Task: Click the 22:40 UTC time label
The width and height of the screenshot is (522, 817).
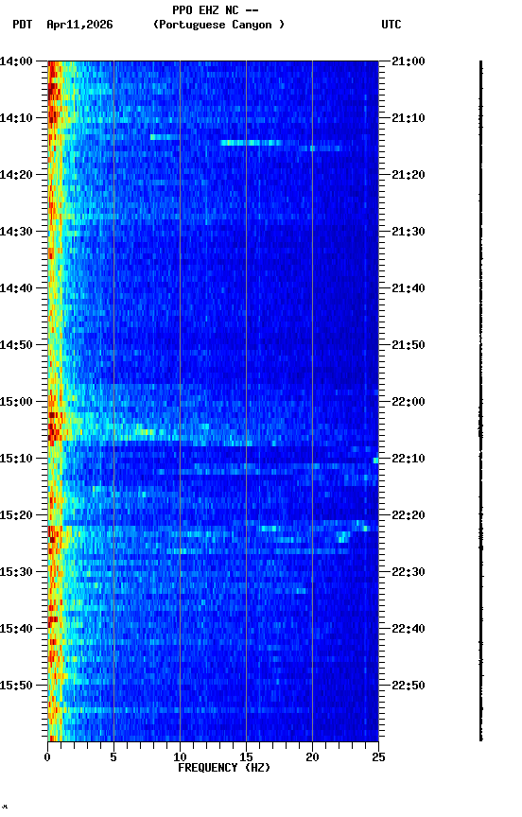Action: coord(409,629)
